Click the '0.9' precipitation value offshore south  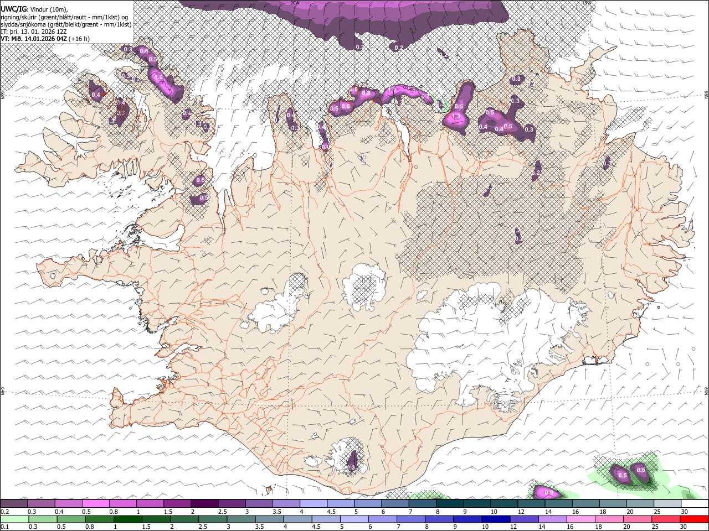[x=549, y=492]
